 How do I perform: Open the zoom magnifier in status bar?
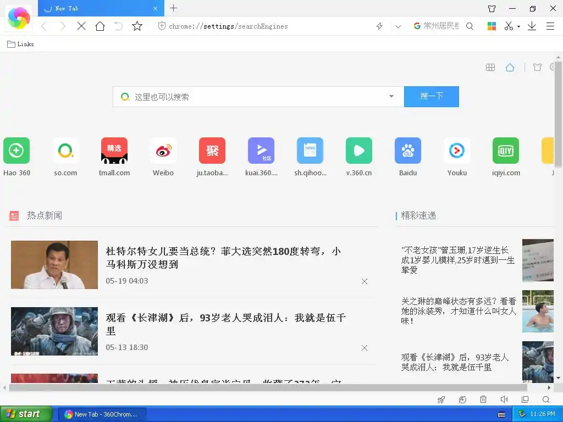pyautogui.click(x=546, y=399)
